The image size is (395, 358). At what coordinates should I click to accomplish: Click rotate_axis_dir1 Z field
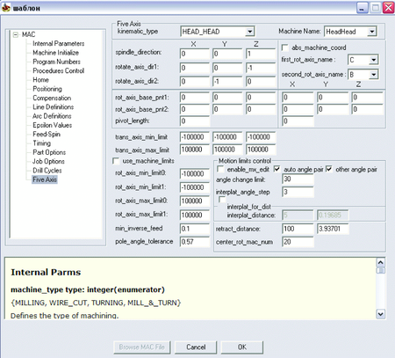click(261, 68)
